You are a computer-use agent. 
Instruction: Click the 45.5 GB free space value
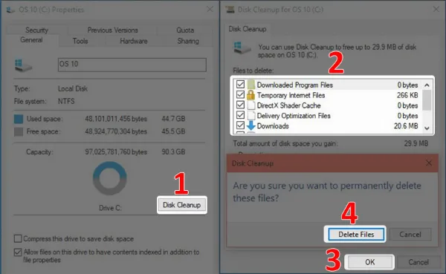173,131
